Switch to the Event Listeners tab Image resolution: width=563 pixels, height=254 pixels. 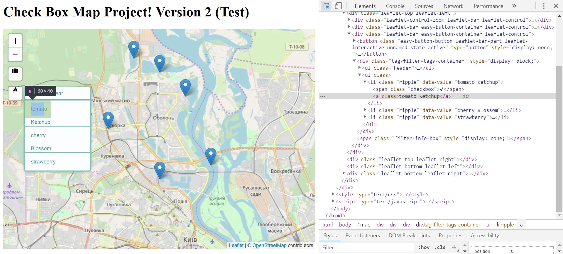pyautogui.click(x=362, y=236)
